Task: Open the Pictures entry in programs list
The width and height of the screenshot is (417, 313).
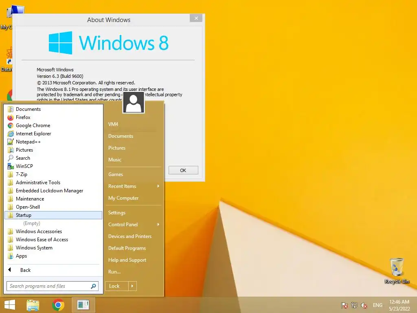Action: tap(53, 150)
